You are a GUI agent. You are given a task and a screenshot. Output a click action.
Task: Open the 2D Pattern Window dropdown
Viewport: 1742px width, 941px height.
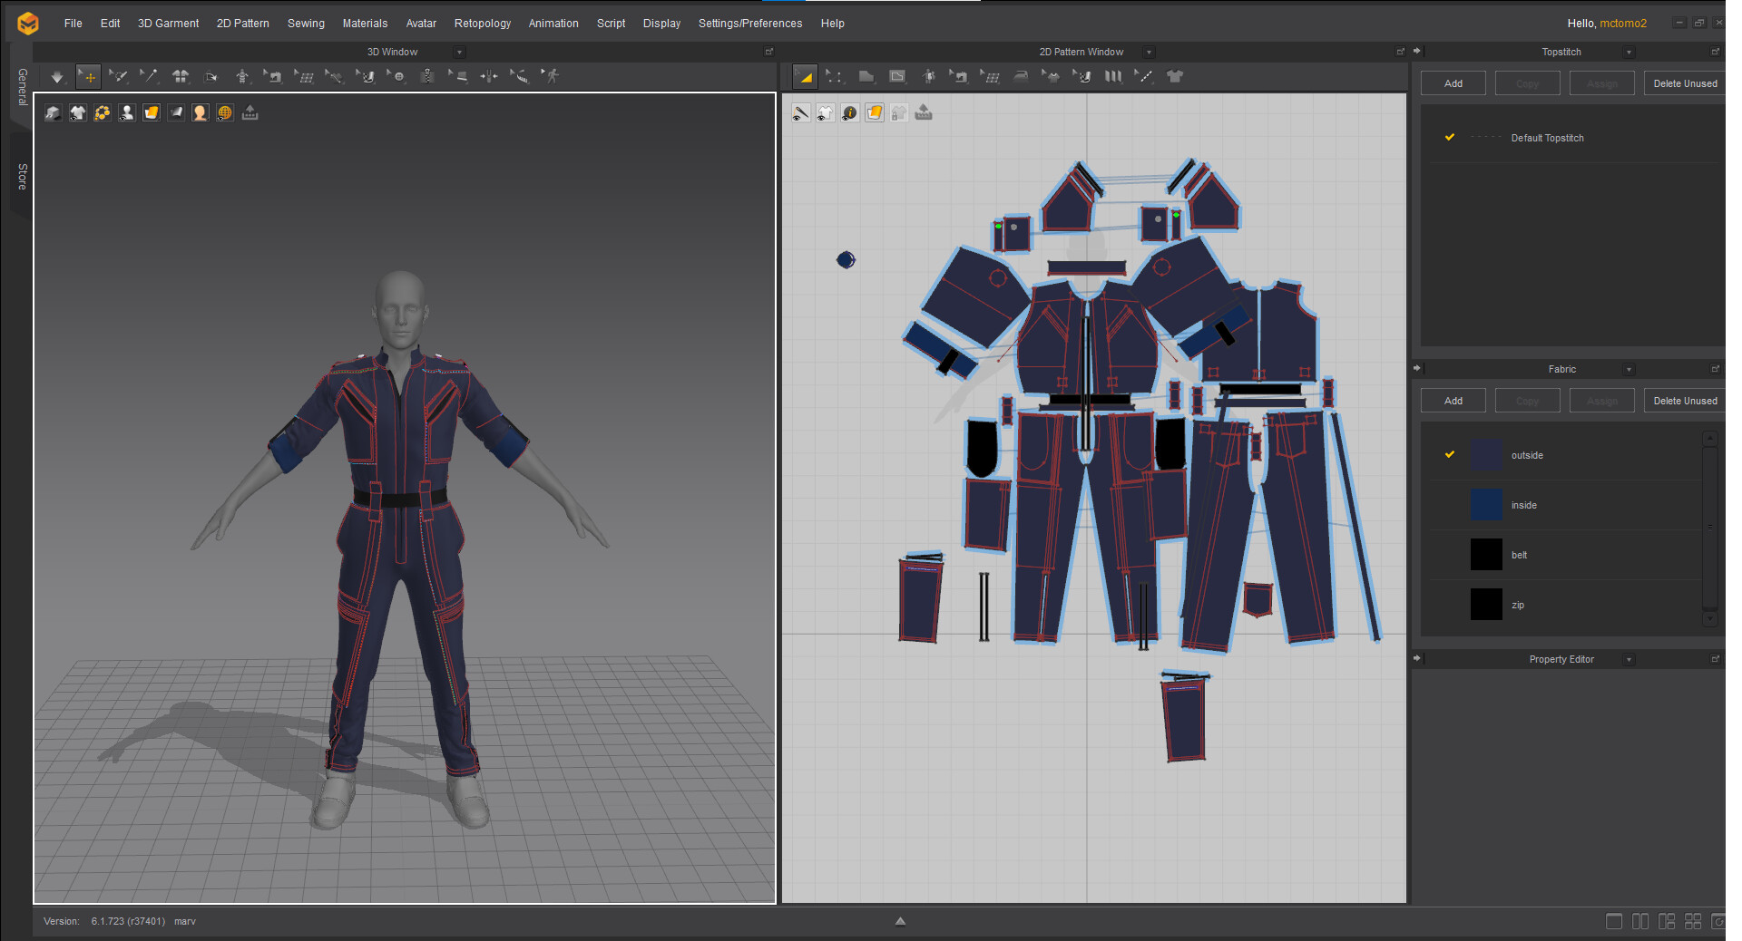[x=1149, y=52]
